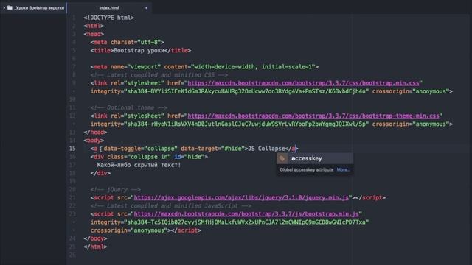Click the 'Global accesskey attribute' description text
Image resolution: width=472 pixels, height=265 pixels.
click(x=307, y=170)
